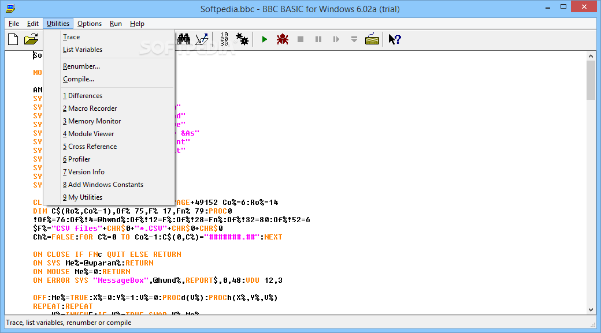The height and width of the screenshot is (333, 601).
Task: Choose 8 Add Windows Constants
Action: tap(109, 185)
